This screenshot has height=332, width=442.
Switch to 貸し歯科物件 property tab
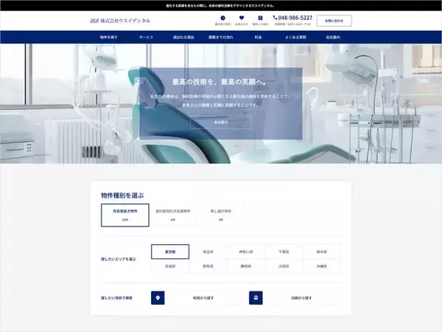point(221,214)
